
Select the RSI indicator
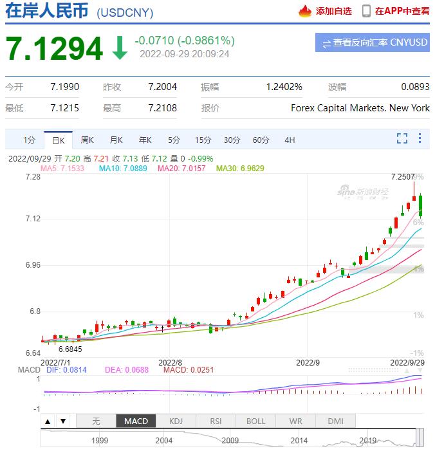216,421
